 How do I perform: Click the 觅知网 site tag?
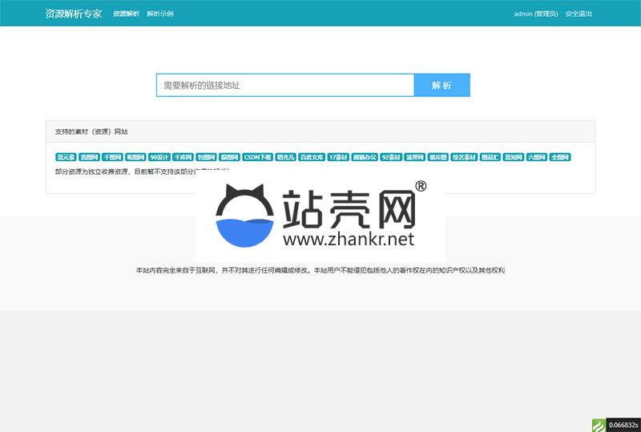[513, 157]
